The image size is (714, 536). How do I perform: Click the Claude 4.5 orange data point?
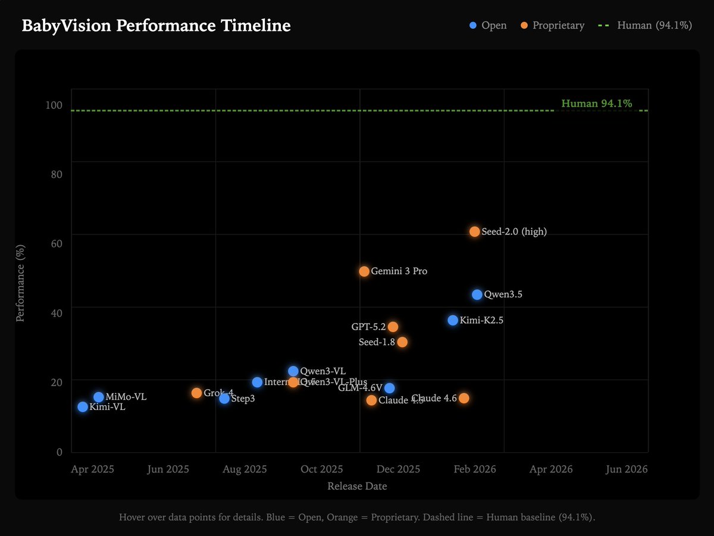[371, 400]
